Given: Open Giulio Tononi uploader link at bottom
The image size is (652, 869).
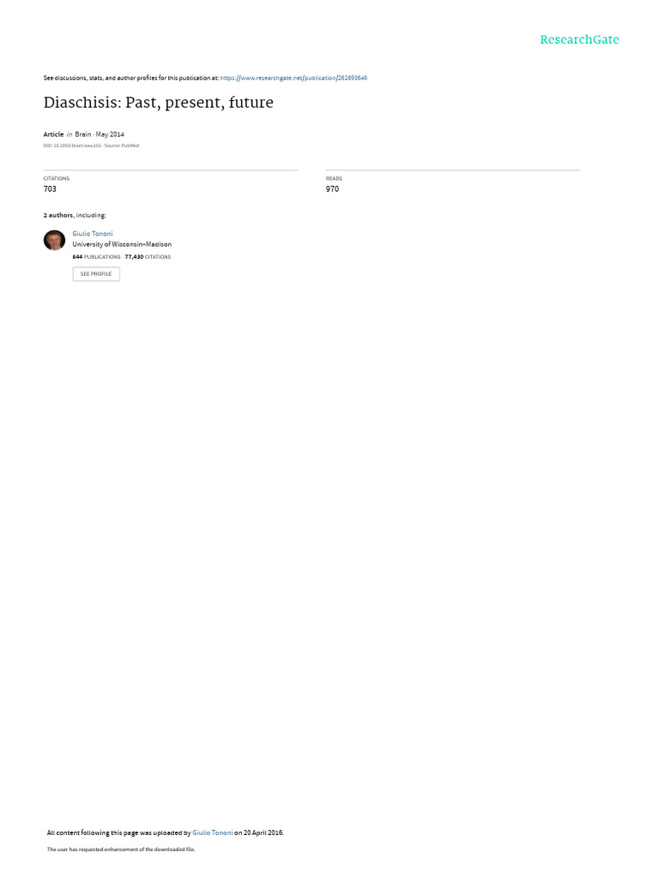Looking at the screenshot, I should click(x=212, y=833).
